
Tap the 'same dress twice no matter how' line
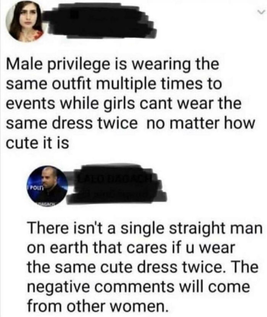coord(123,123)
